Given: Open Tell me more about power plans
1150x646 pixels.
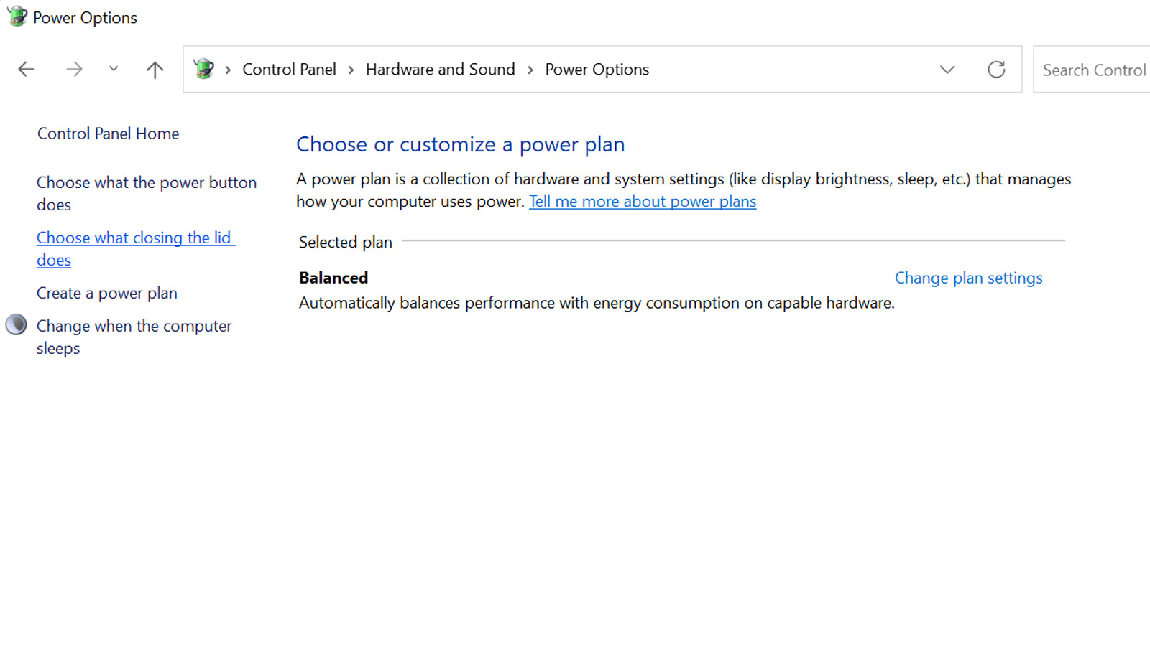Looking at the screenshot, I should click(x=643, y=202).
